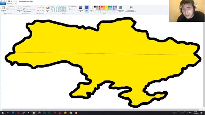
Task: Click the Redo arrow in quick access toolbar
Action: tap(6, 1)
